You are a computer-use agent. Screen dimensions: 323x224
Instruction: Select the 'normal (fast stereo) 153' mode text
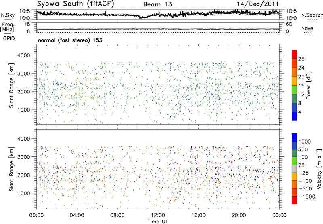coord(70,40)
